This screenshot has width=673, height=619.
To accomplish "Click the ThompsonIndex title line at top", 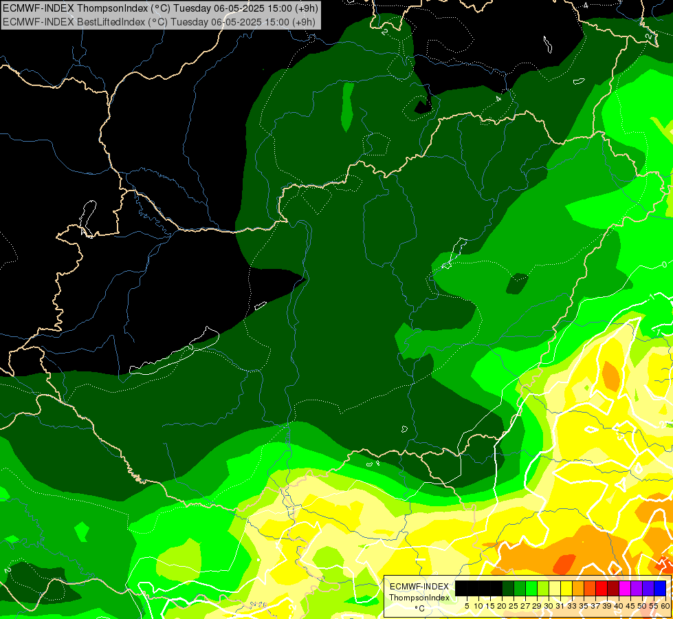I will pos(160,8).
